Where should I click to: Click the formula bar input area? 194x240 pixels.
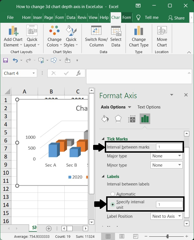click(x=139, y=76)
